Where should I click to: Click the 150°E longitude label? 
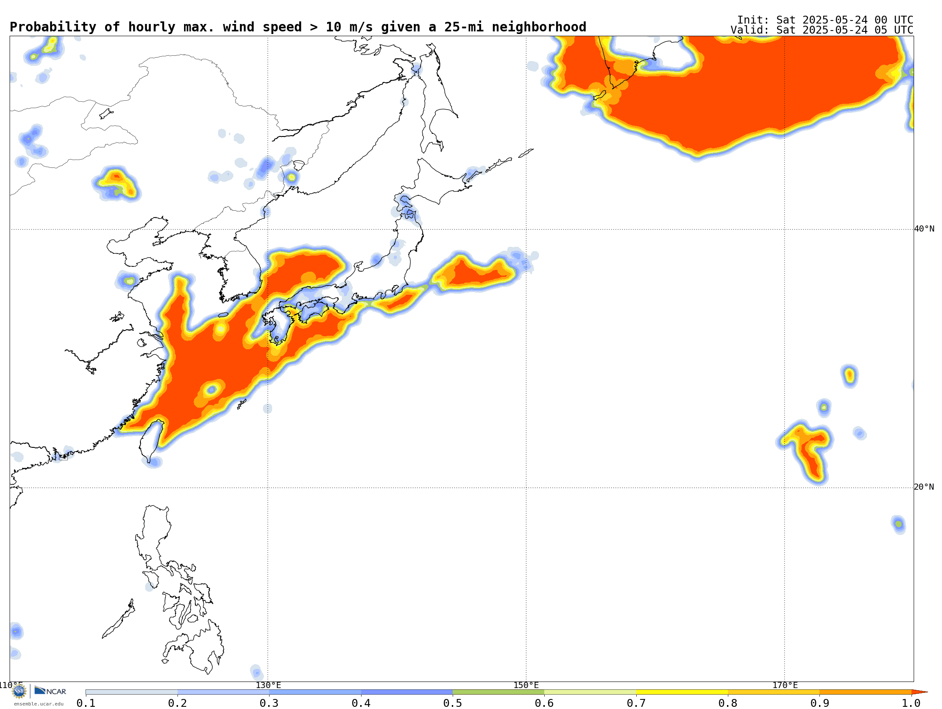(526, 685)
